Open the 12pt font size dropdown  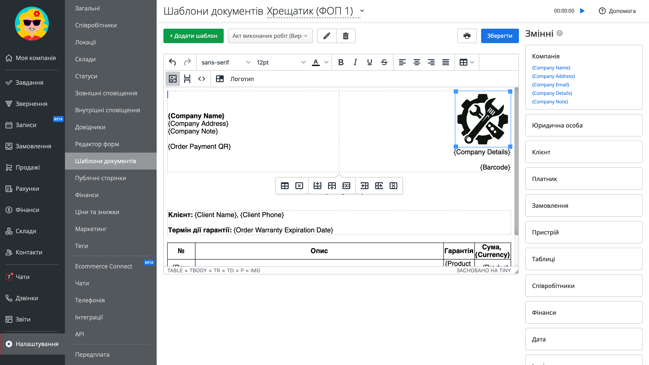281,62
